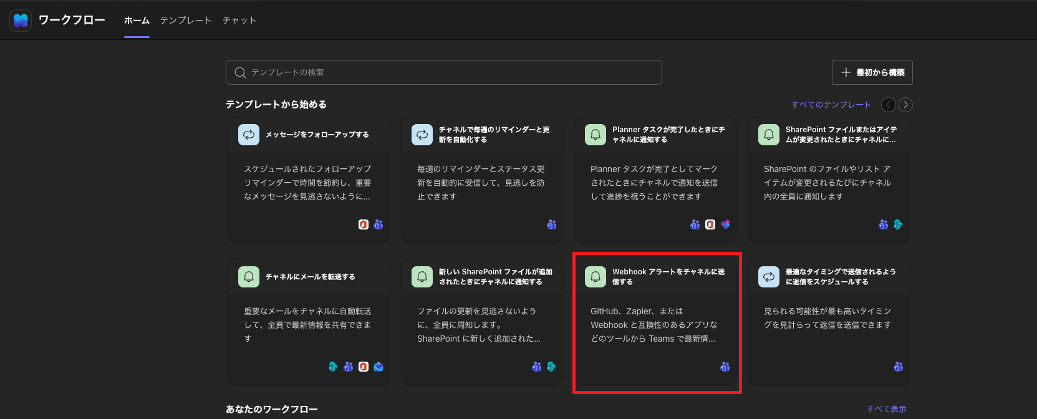
Task: Click Teams icon on Webhook アラート card
Action: click(725, 367)
